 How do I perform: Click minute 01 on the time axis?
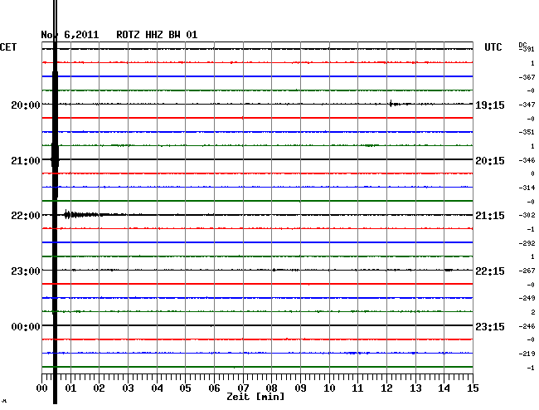[x=70, y=388]
